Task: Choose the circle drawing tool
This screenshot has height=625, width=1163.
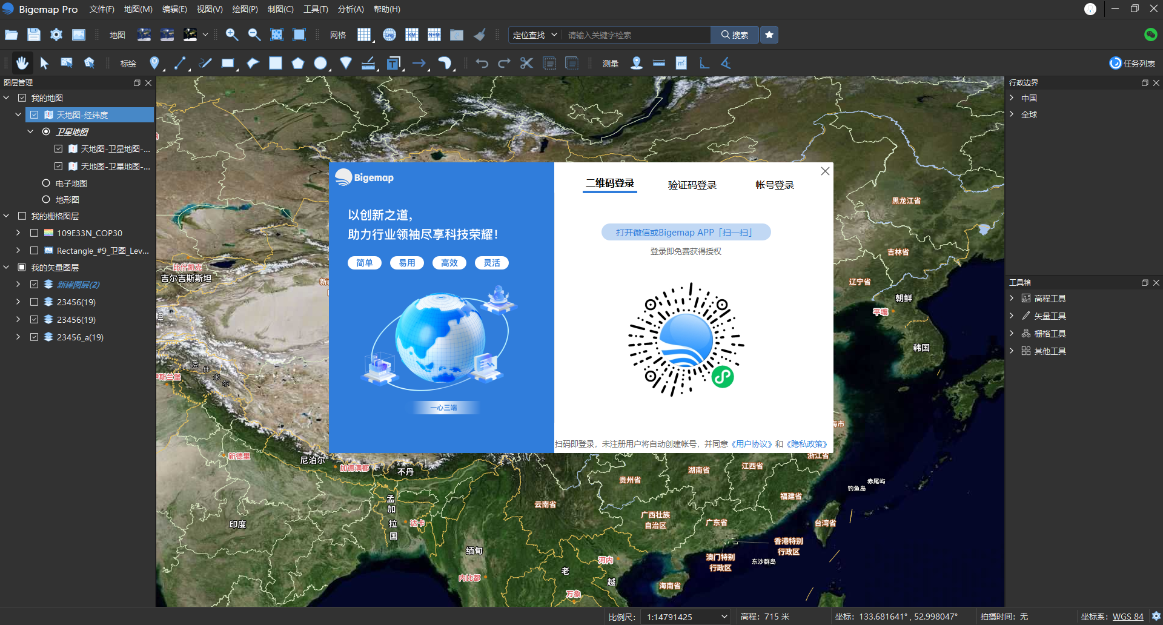Action: point(320,63)
